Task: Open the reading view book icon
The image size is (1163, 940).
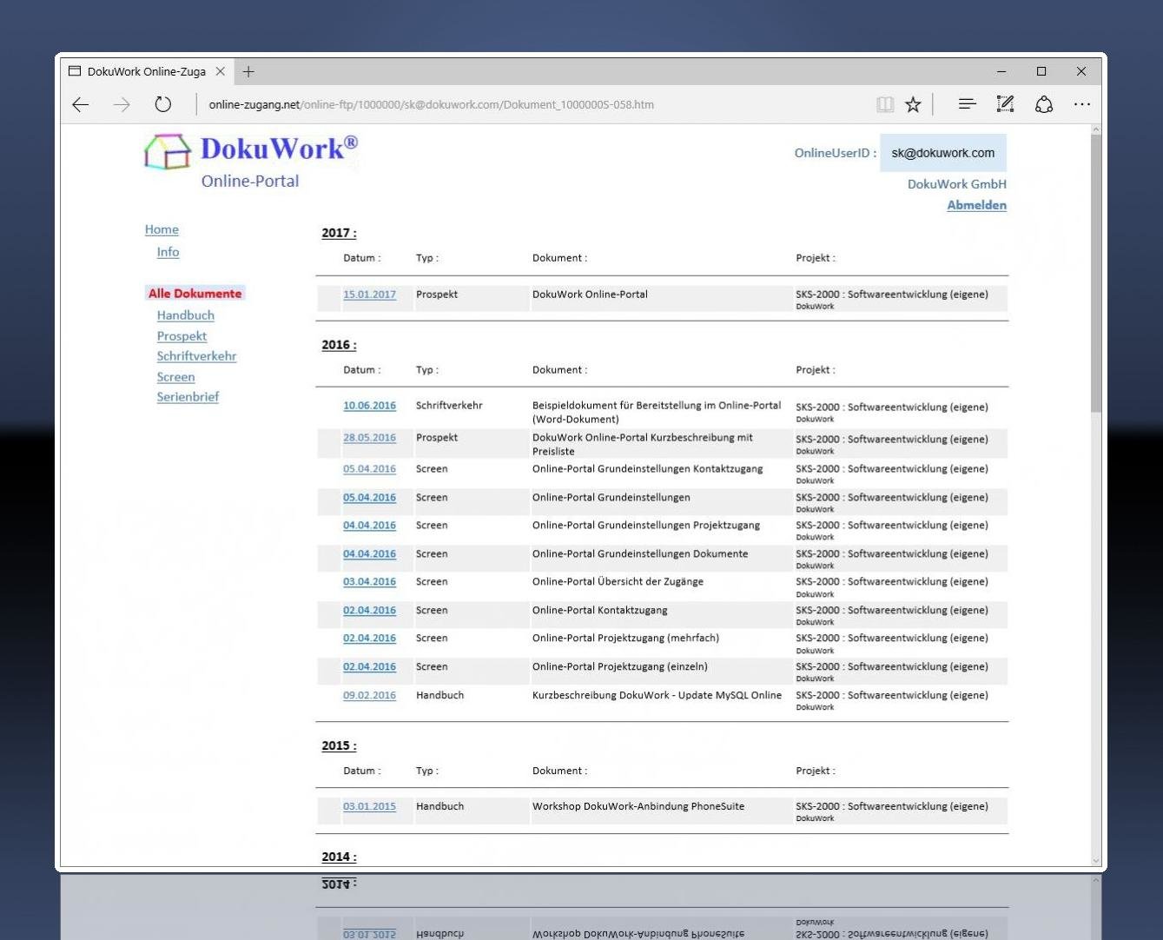Action: [885, 105]
